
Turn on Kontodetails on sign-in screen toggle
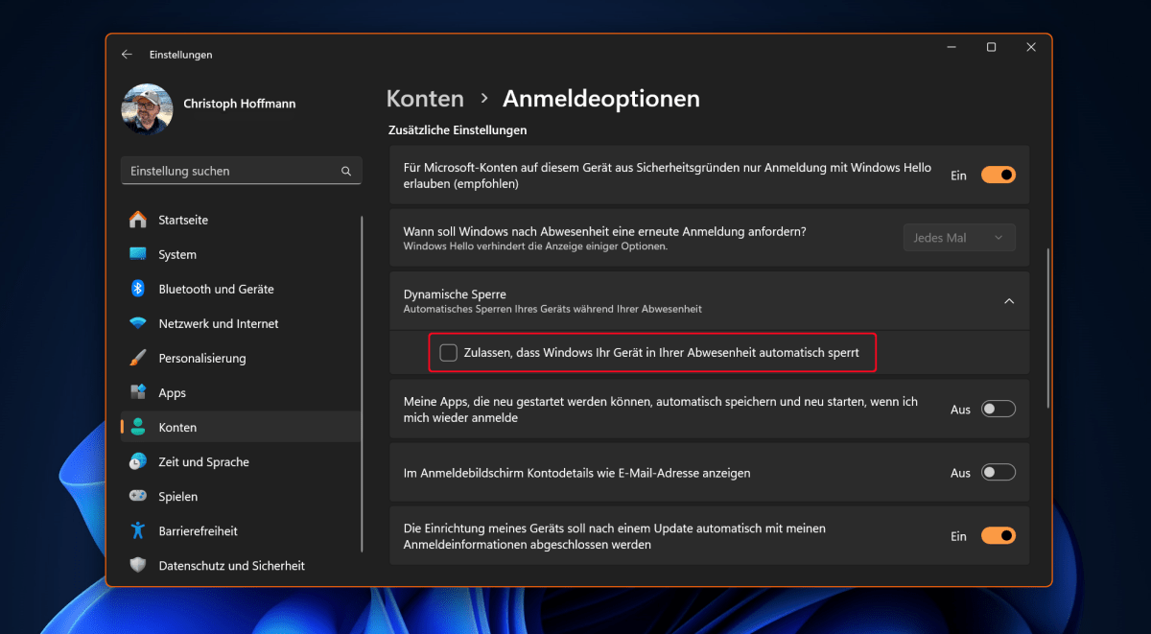pyautogui.click(x=998, y=473)
